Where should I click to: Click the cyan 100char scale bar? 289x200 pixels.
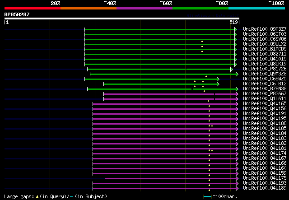pyautogui.click(x=208, y=197)
